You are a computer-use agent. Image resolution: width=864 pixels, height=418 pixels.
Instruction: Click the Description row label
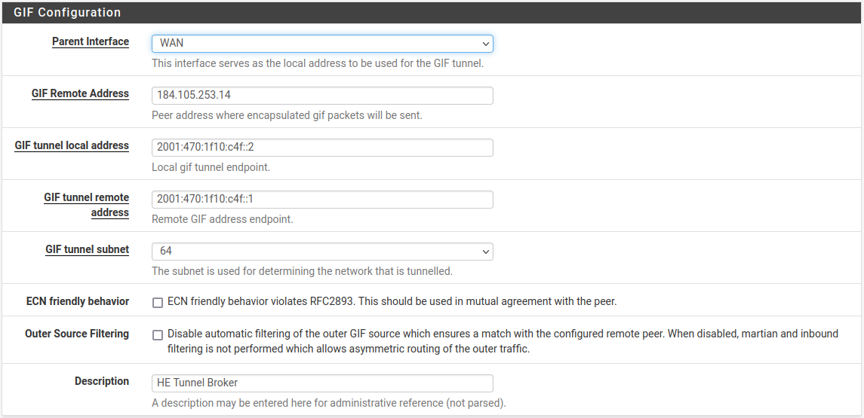(102, 382)
